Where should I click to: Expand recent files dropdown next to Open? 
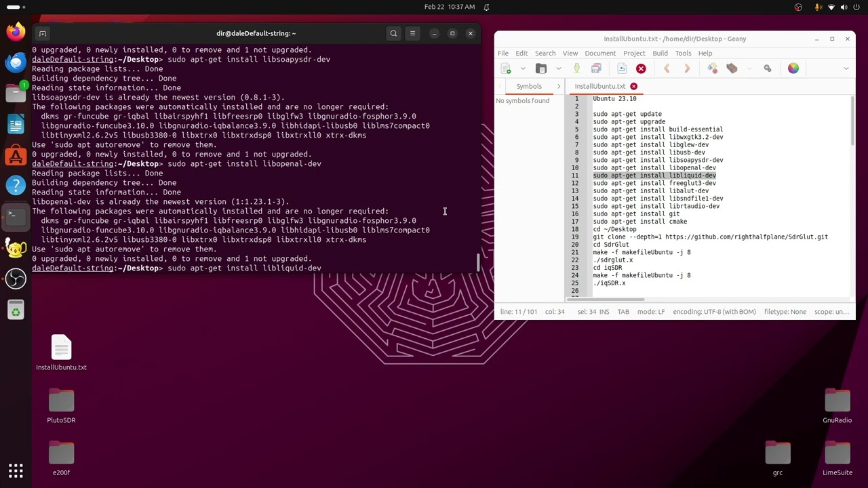(558, 68)
